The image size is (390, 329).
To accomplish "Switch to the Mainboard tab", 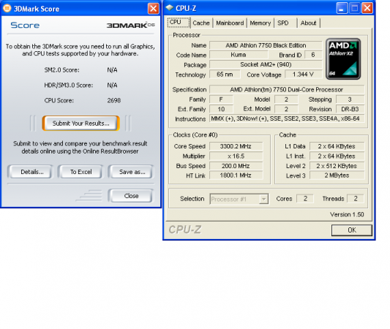I will click(x=230, y=23).
